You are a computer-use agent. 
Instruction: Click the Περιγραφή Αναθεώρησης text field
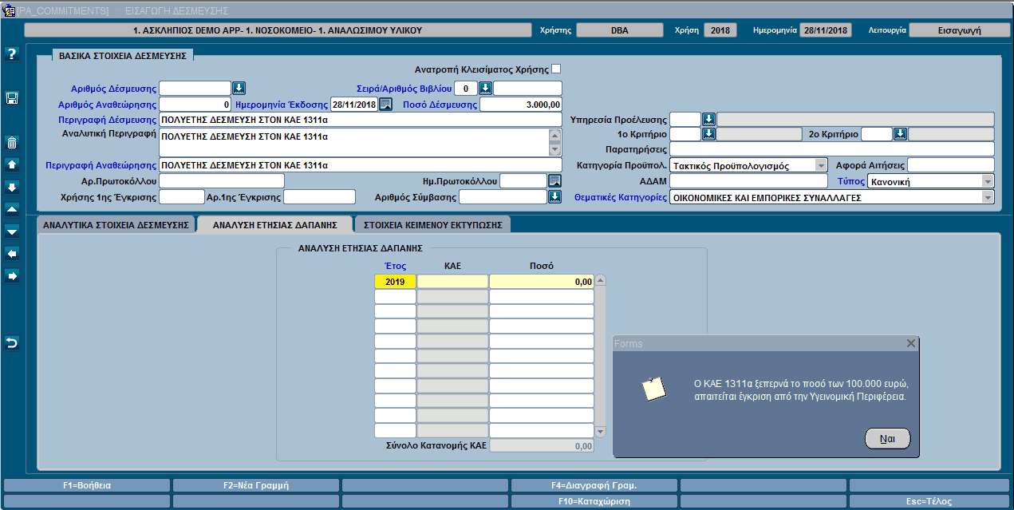(x=361, y=165)
